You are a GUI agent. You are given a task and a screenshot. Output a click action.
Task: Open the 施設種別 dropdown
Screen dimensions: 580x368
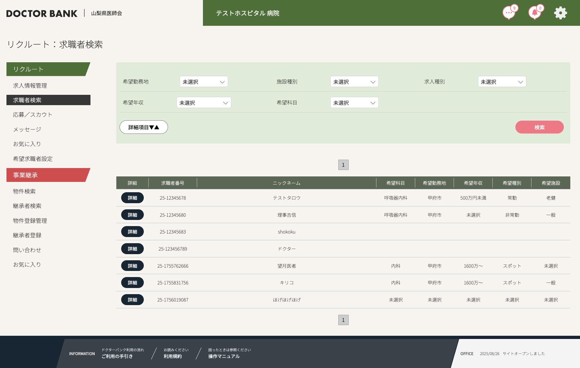tap(354, 82)
